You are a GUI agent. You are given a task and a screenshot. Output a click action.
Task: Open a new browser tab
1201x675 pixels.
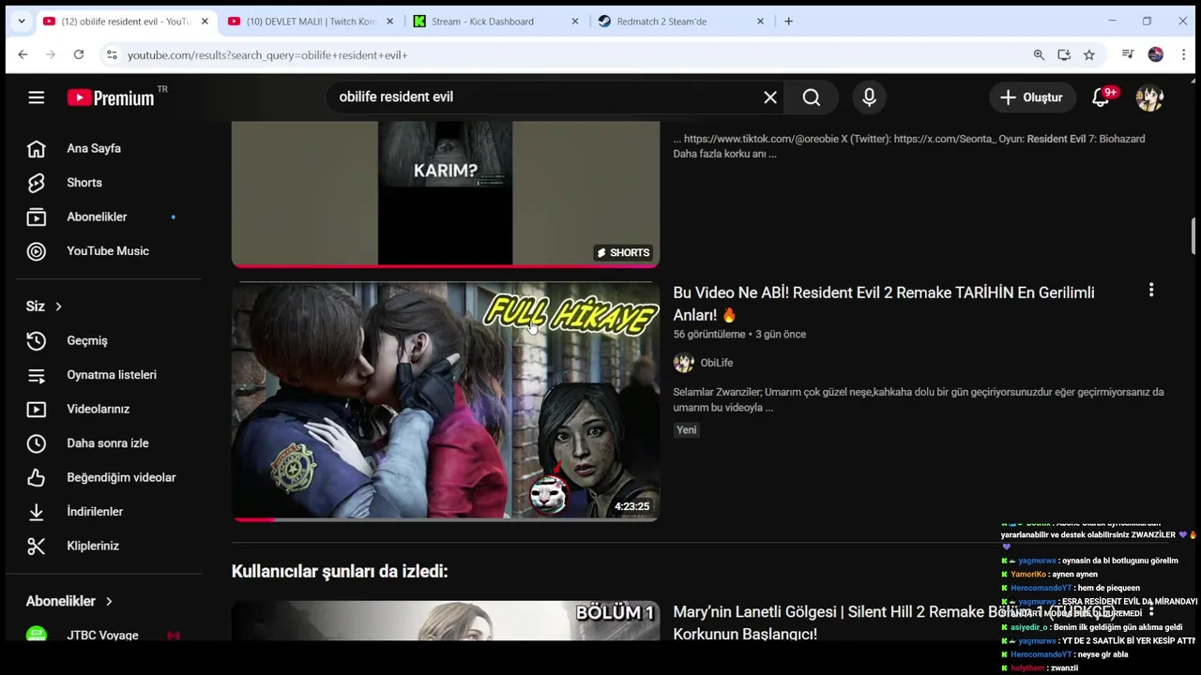(x=788, y=21)
